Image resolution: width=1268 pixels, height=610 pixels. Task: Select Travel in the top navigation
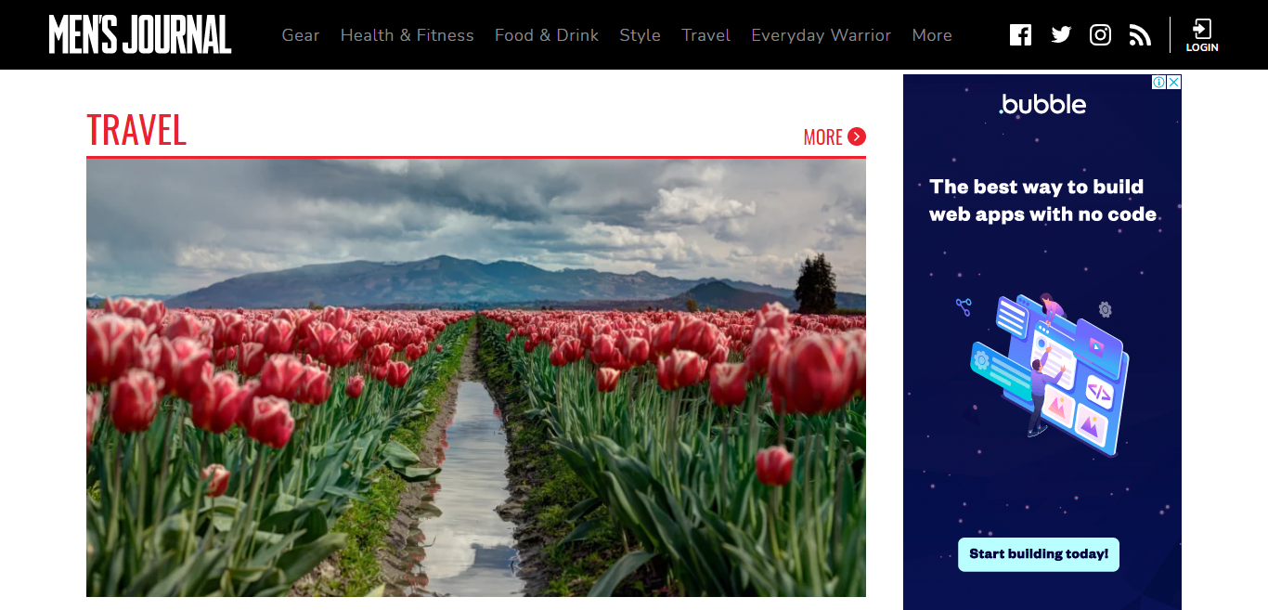click(705, 35)
